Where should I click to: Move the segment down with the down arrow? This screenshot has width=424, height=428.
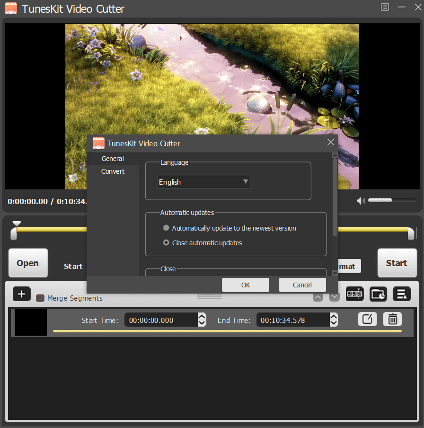coord(335,297)
